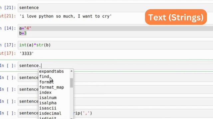Click the In [17] prompt label

tap(8, 45)
